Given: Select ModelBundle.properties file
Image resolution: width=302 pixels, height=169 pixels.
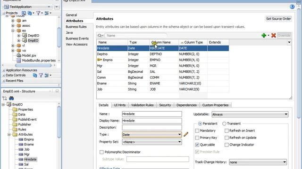Looking at the screenshot, I should [39, 61].
